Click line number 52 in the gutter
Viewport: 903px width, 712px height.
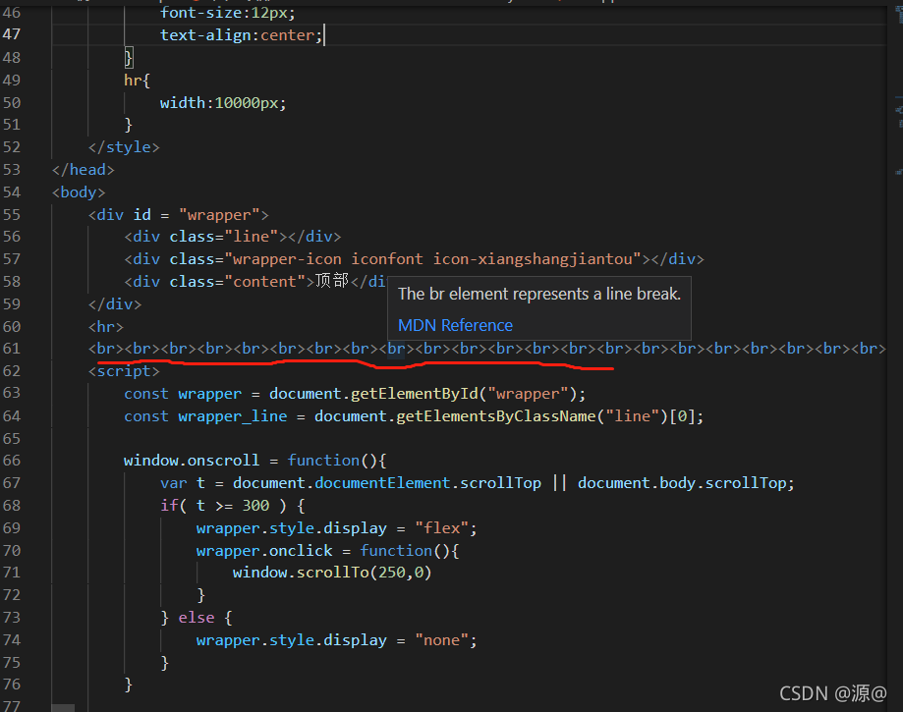(12, 147)
